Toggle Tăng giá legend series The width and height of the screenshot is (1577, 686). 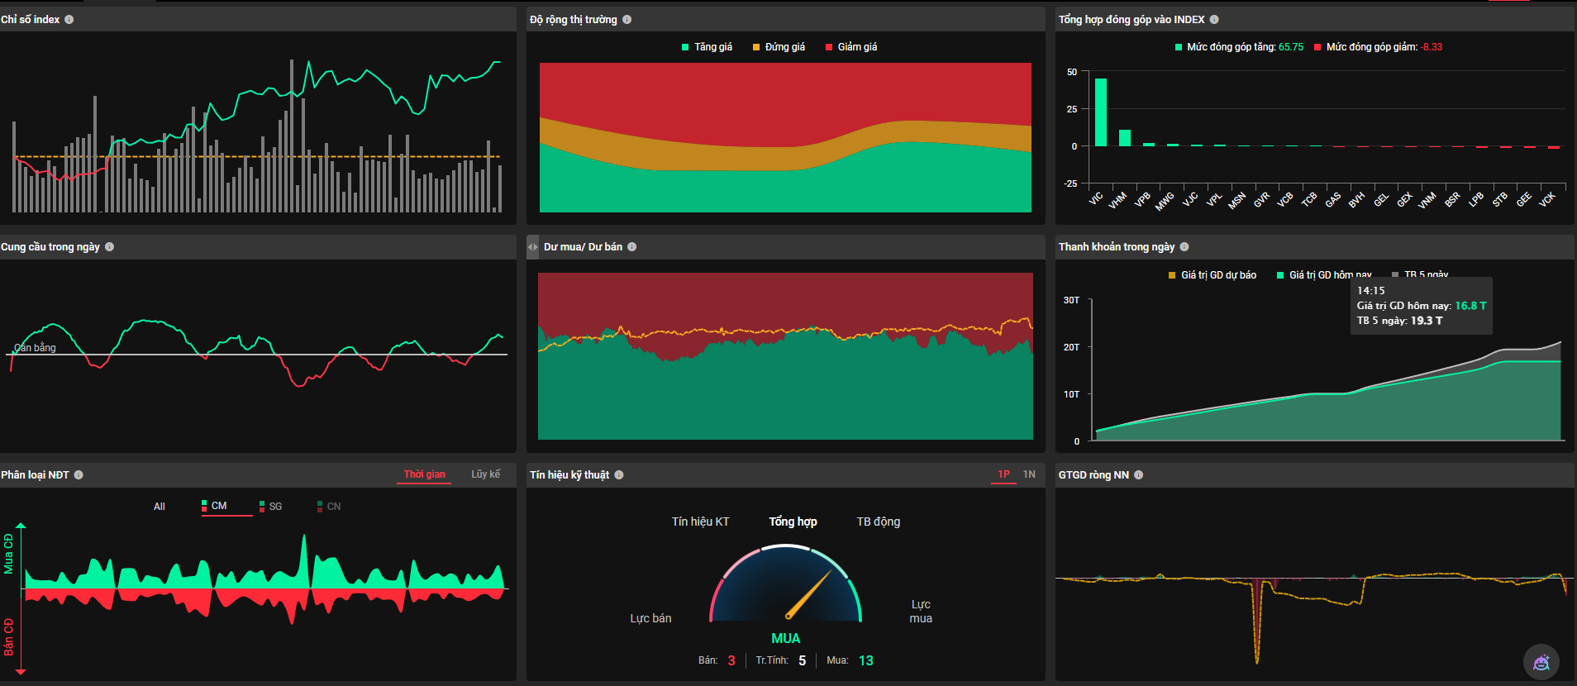(707, 47)
